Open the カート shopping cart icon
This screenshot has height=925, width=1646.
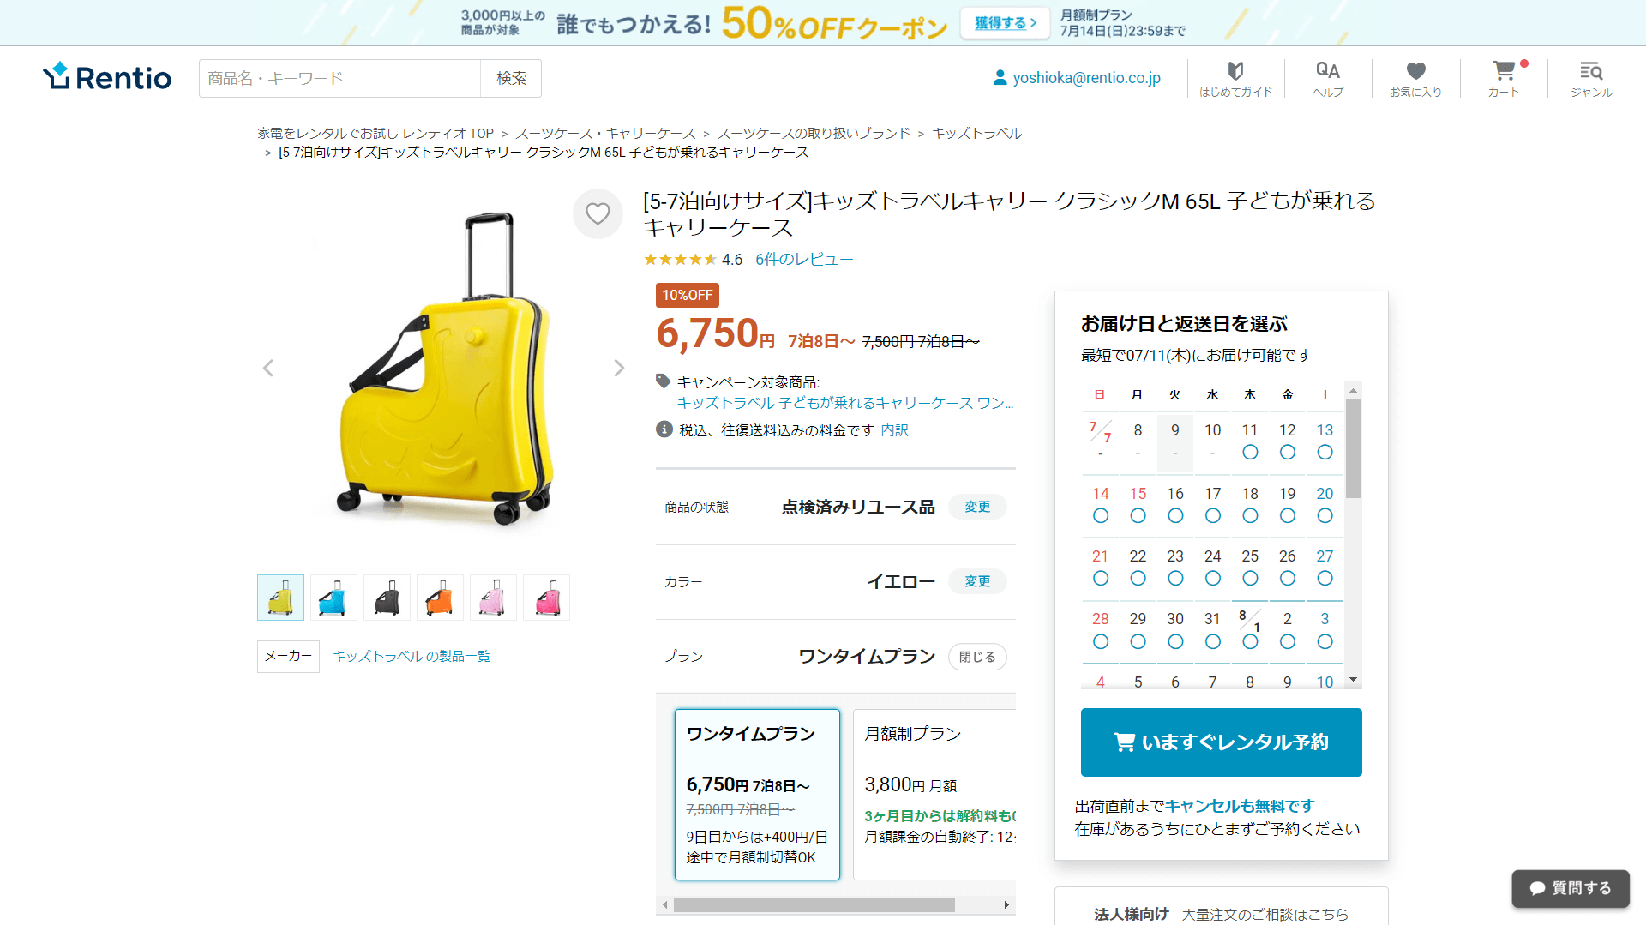pos(1504,78)
